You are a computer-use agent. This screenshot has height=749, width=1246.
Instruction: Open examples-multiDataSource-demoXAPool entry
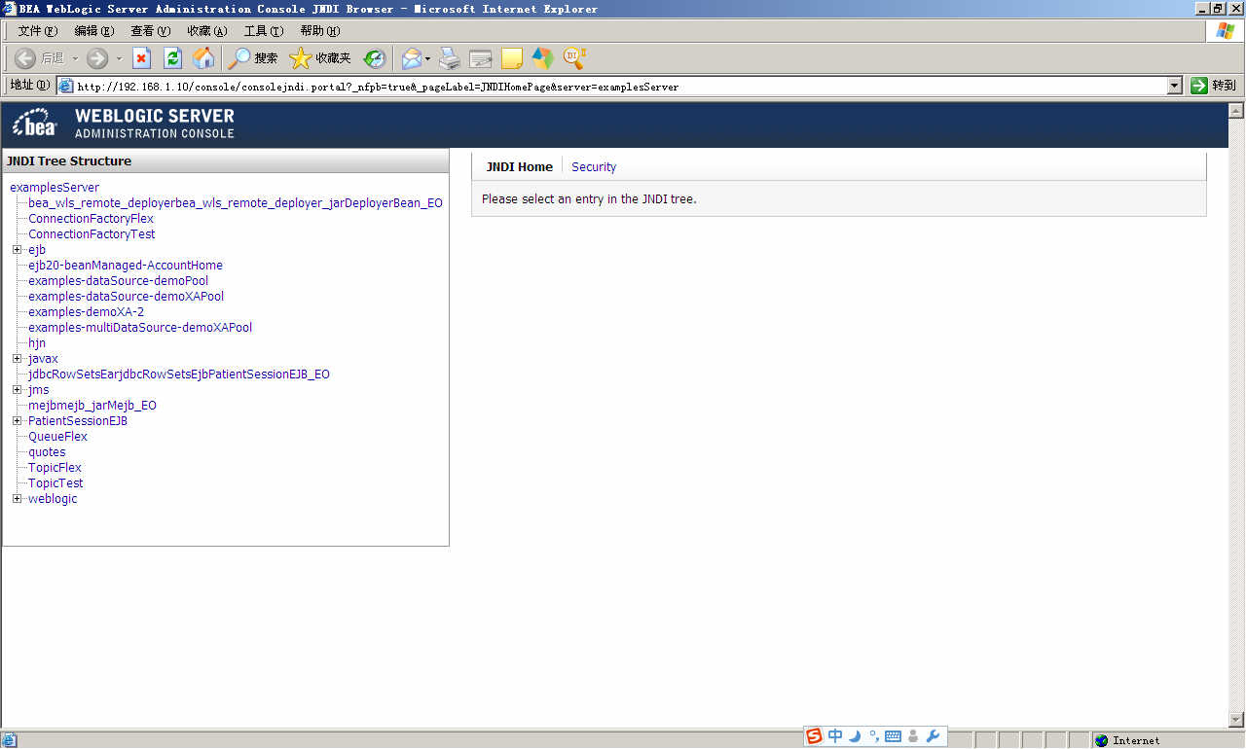pos(140,328)
